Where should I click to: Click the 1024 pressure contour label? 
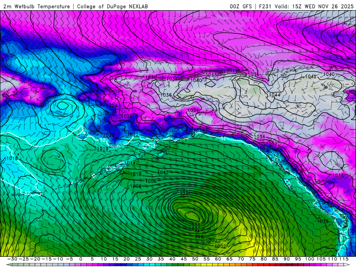pyautogui.click(x=112, y=105)
